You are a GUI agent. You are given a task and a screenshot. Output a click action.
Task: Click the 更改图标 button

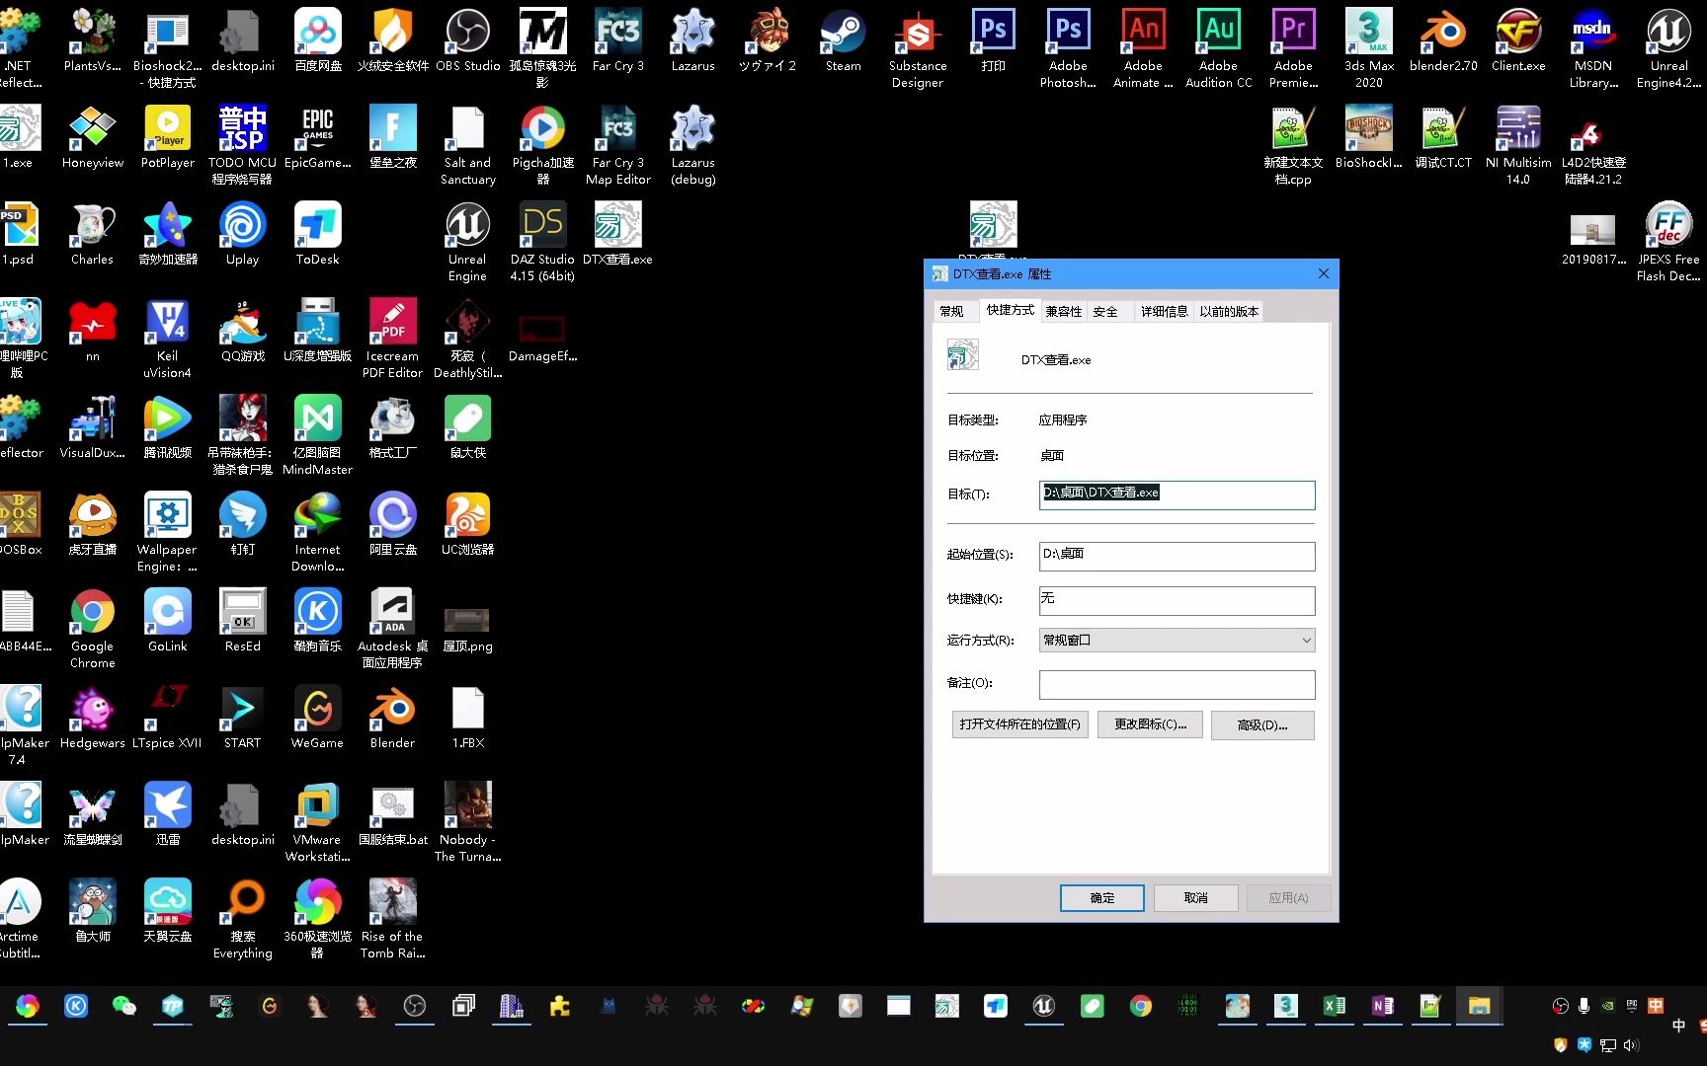[1150, 724]
